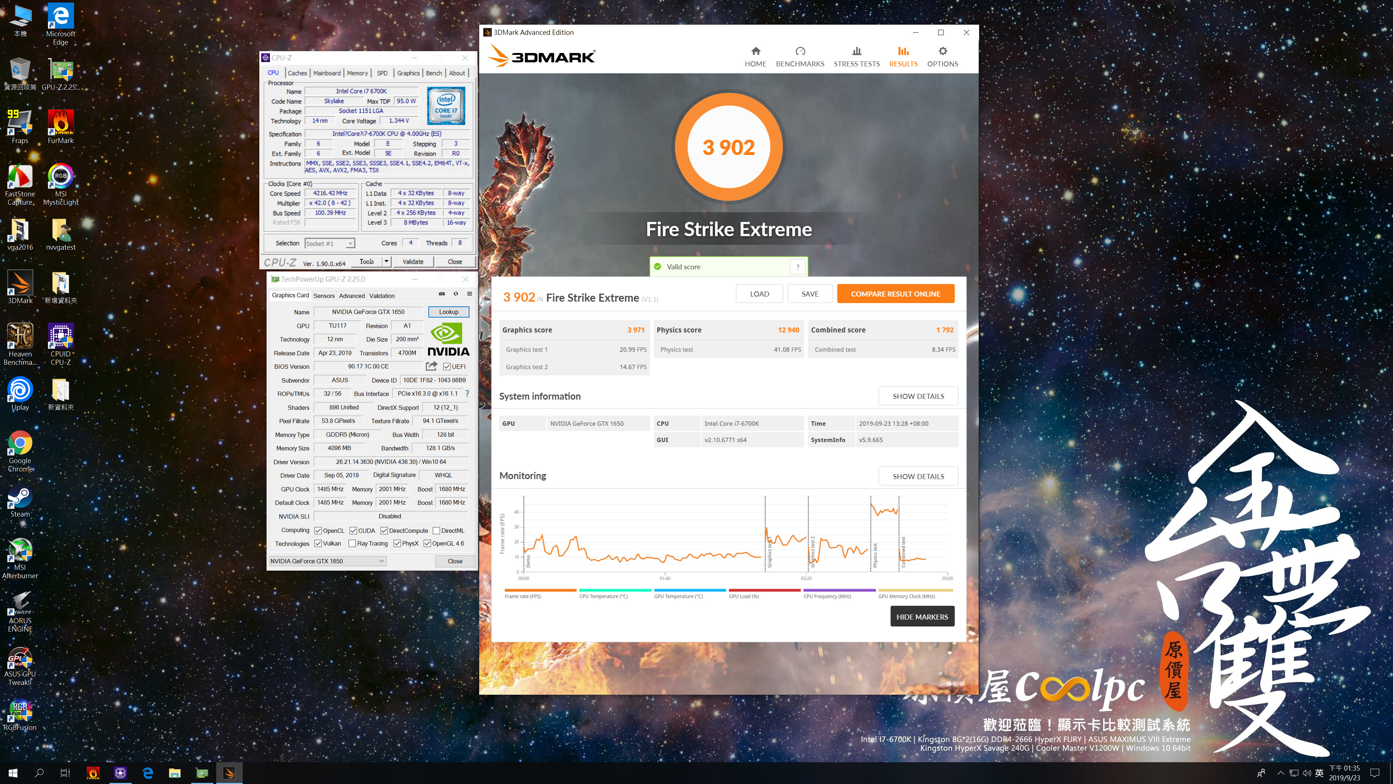The height and width of the screenshot is (784, 1393).
Task: Switch to CPU-Z Caches tab
Action: coord(297,73)
